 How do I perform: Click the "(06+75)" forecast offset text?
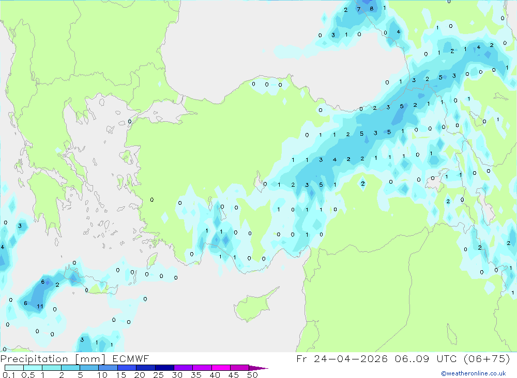coord(486,358)
